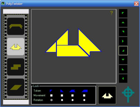The image size is (140, 107).
Task: Click the blue trapezoid token icon
Action: pyautogui.click(x=85, y=91)
